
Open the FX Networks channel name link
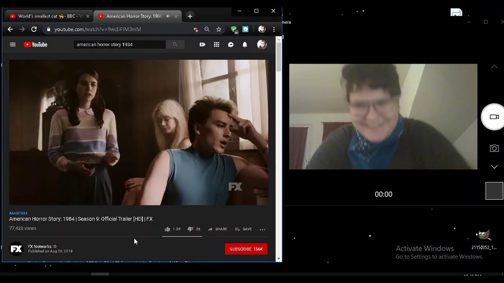40,246
